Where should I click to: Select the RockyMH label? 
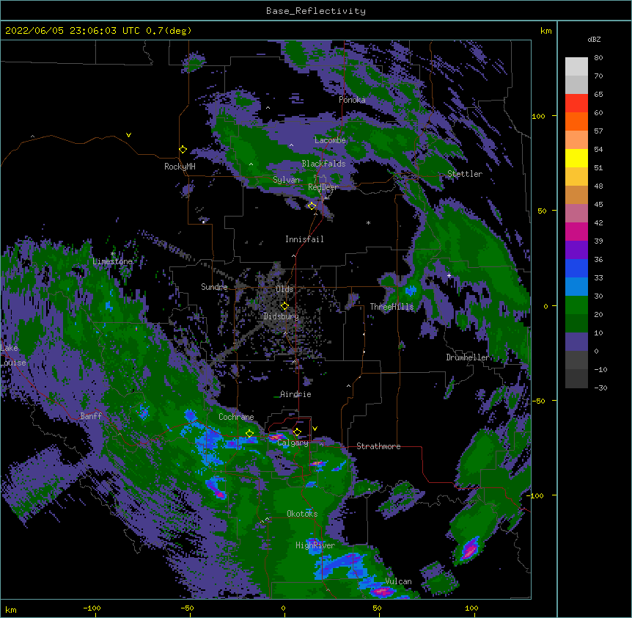pos(180,167)
